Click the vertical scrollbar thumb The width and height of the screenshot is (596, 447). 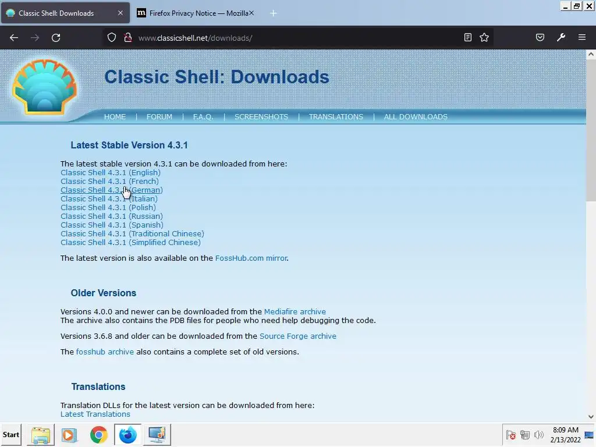pos(591,130)
